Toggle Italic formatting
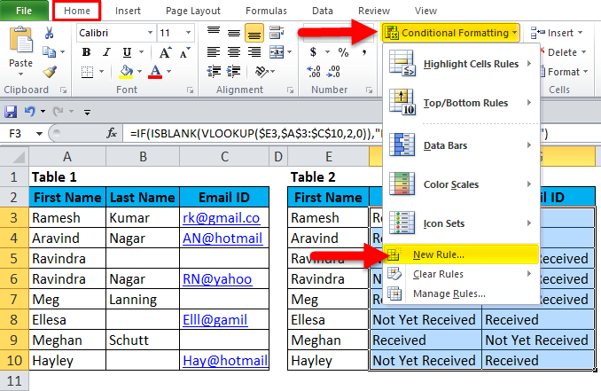This screenshot has height=391, width=601. coord(106,52)
